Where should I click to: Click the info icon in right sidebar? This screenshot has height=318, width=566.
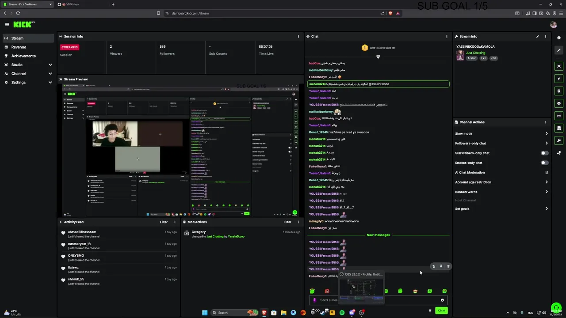[x=559, y=38]
